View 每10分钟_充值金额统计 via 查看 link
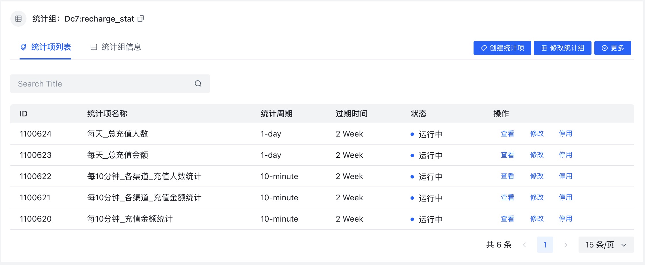 coord(507,219)
